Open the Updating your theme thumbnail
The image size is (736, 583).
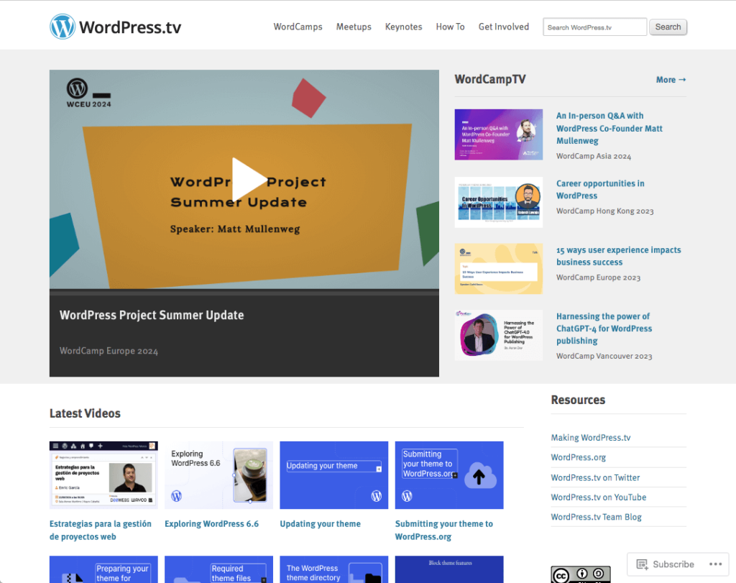pos(333,475)
